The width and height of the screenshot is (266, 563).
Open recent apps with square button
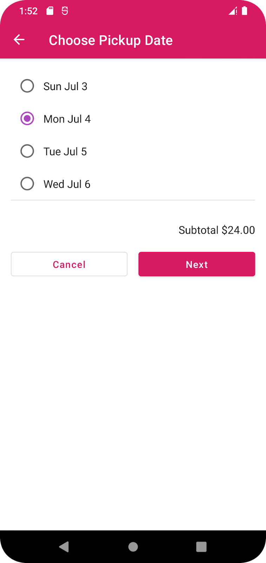[x=201, y=546]
